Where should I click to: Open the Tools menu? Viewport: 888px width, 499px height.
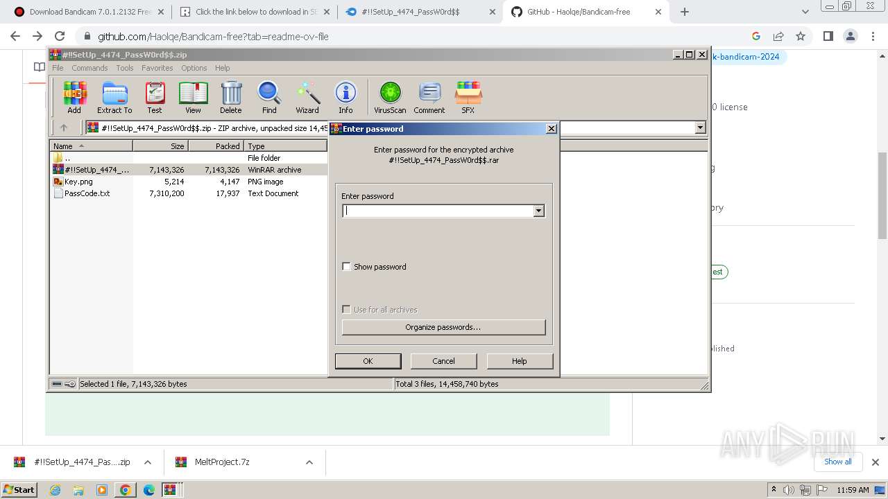[125, 68]
